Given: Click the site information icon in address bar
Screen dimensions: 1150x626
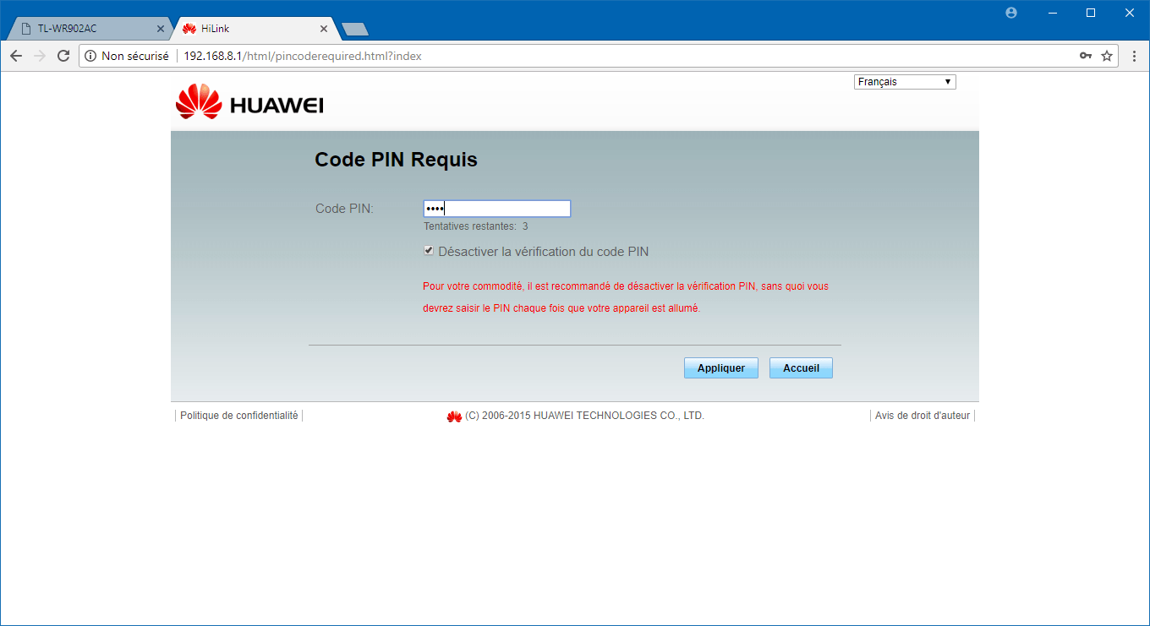Looking at the screenshot, I should click(90, 56).
